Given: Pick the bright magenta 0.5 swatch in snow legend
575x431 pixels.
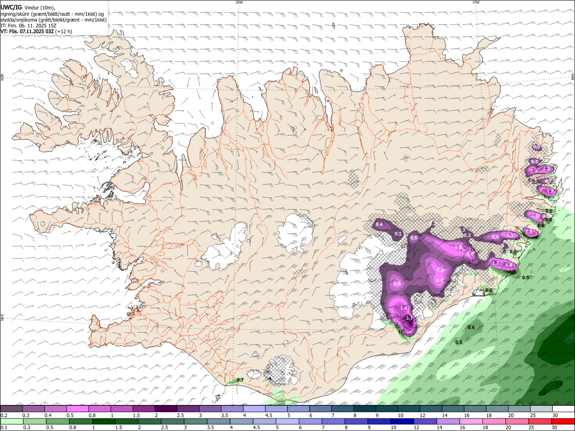Looking at the screenshot, I should pyautogui.click(x=78, y=409).
